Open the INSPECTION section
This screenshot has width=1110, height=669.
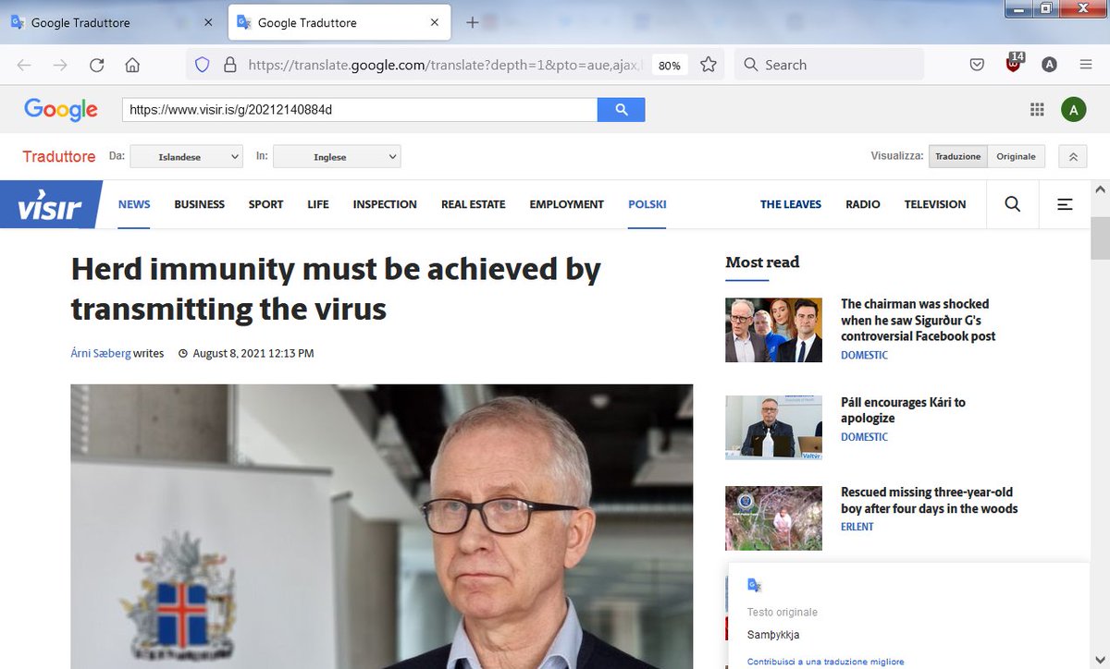[385, 204]
